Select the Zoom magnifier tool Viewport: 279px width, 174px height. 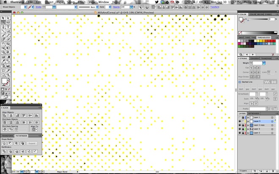coord(8,75)
